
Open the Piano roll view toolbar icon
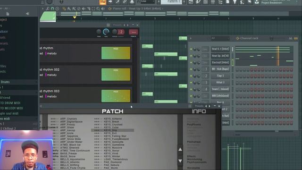coord(198,2)
